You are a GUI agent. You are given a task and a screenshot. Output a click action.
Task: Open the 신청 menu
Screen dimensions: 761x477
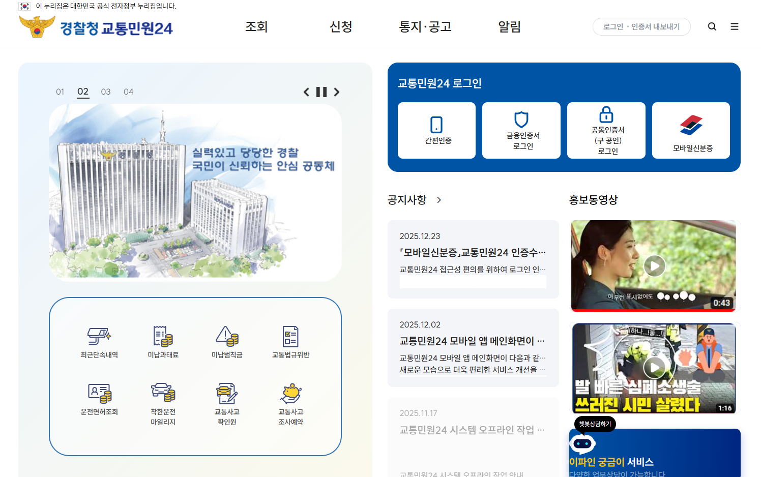coord(341,26)
